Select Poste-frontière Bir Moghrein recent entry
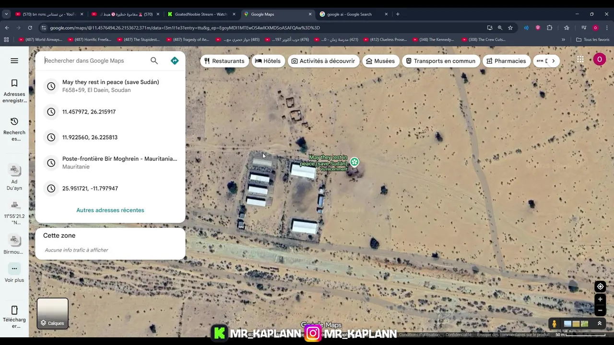Screen dimensions: 614x345 (x=110, y=162)
